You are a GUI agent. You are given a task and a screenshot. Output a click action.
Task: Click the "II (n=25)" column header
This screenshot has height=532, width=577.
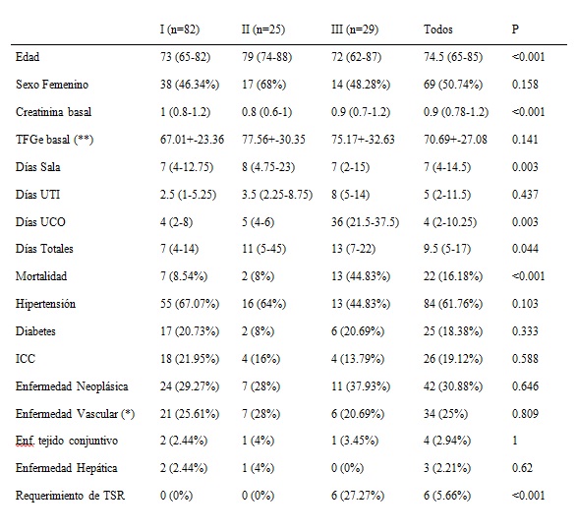[263, 30]
